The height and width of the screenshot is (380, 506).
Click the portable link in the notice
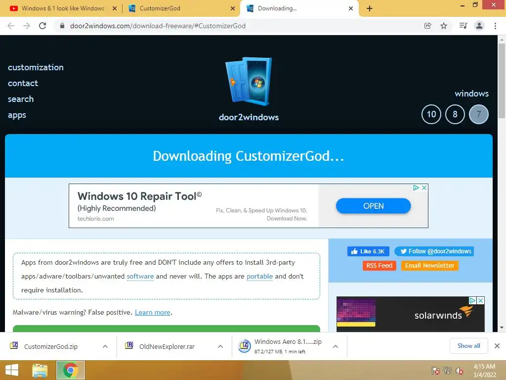click(259, 276)
